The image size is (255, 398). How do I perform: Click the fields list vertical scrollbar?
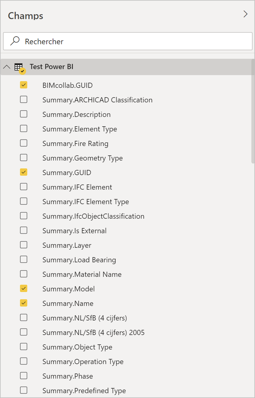(x=253, y=111)
